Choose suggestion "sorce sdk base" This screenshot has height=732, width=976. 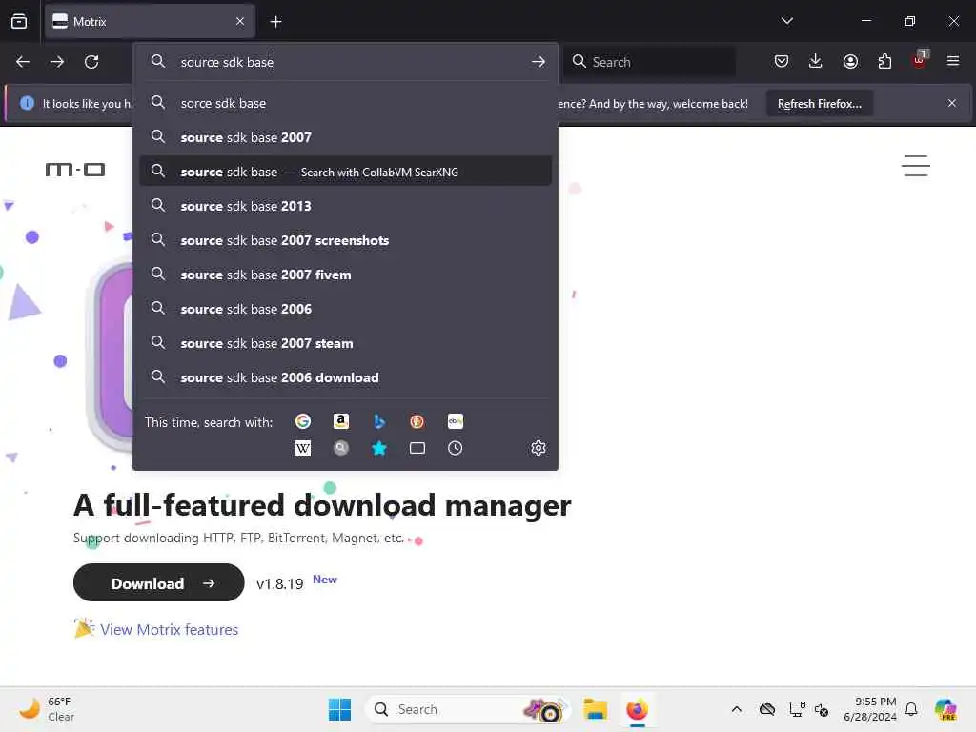(x=345, y=103)
